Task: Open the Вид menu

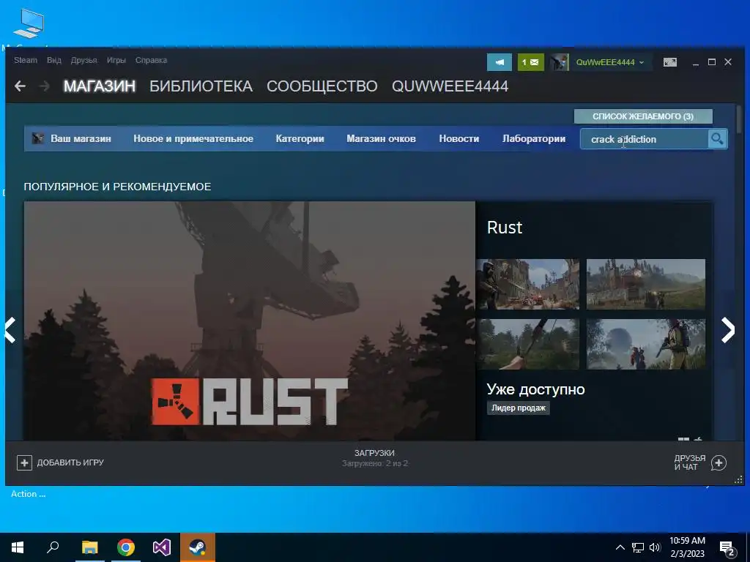Action: pos(54,60)
